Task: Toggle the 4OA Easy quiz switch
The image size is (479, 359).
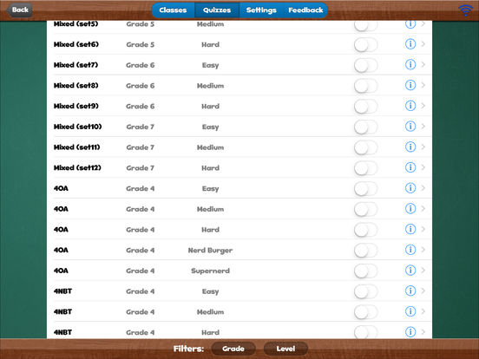Action: [365, 189]
